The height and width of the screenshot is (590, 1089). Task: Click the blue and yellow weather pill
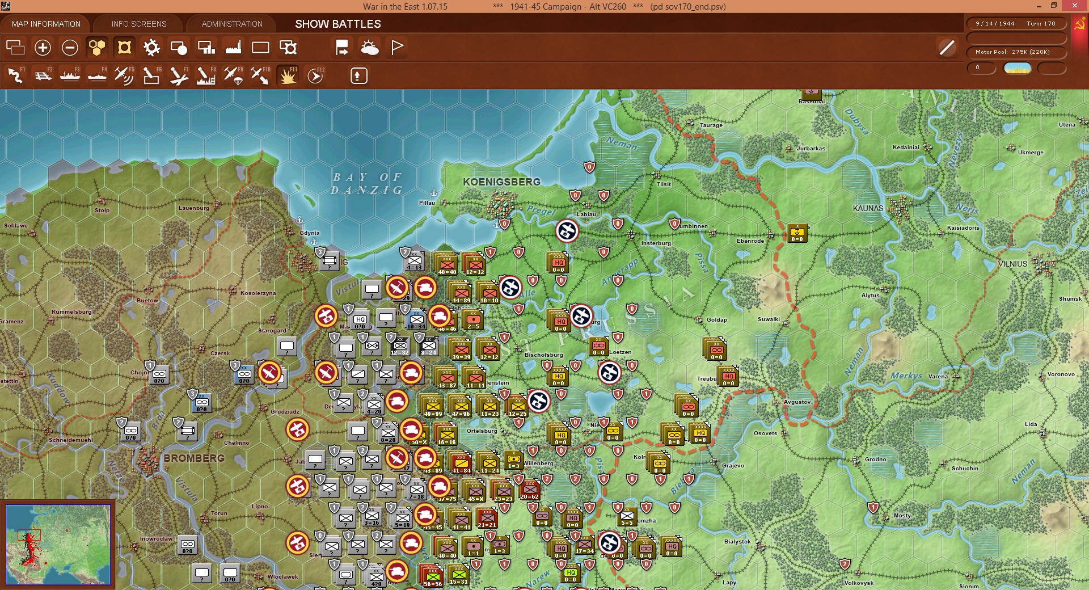[1018, 68]
